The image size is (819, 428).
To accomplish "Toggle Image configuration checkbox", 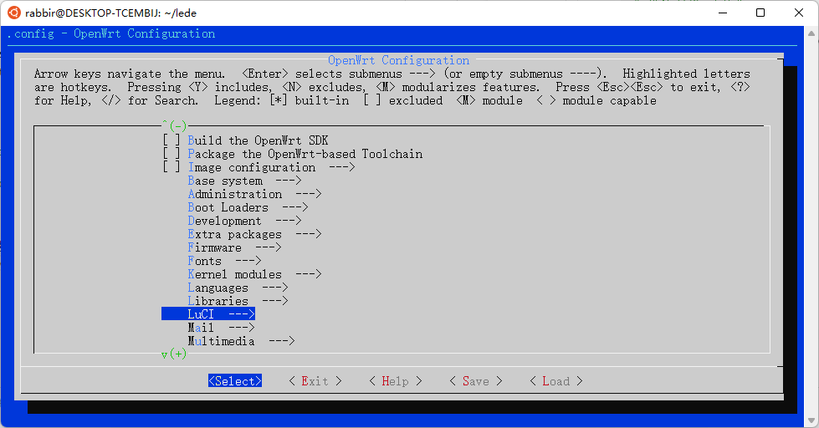I will (171, 167).
